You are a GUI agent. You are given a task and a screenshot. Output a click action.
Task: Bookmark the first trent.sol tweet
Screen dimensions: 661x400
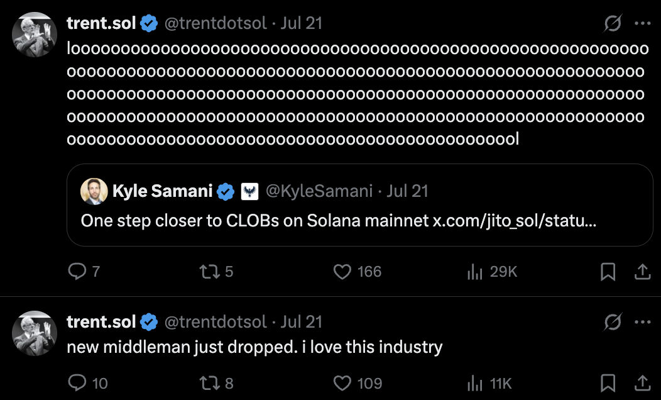608,272
